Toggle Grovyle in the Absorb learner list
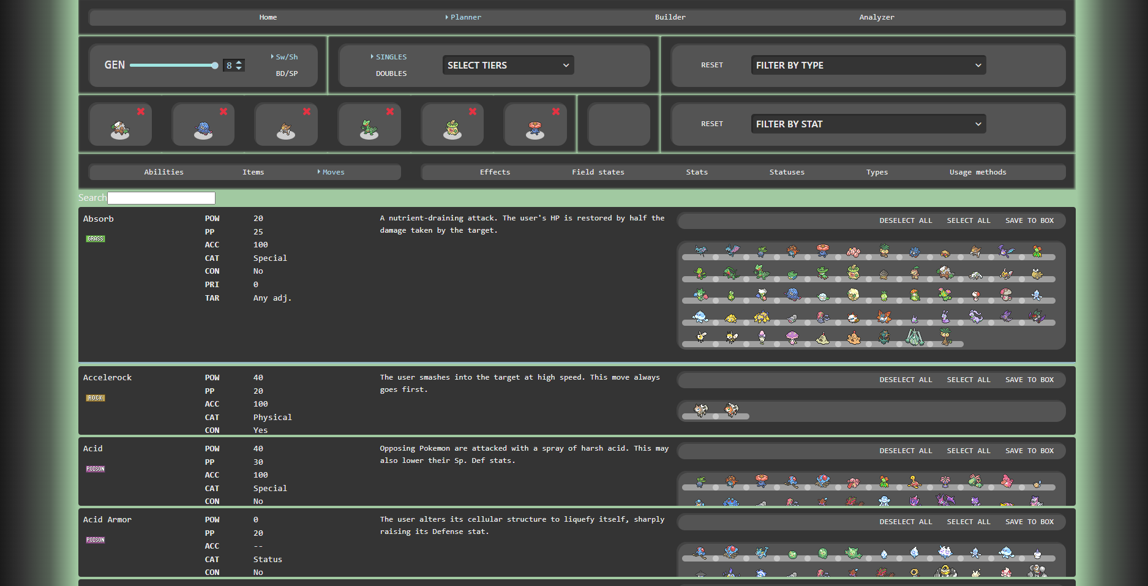1148x586 pixels. click(731, 272)
